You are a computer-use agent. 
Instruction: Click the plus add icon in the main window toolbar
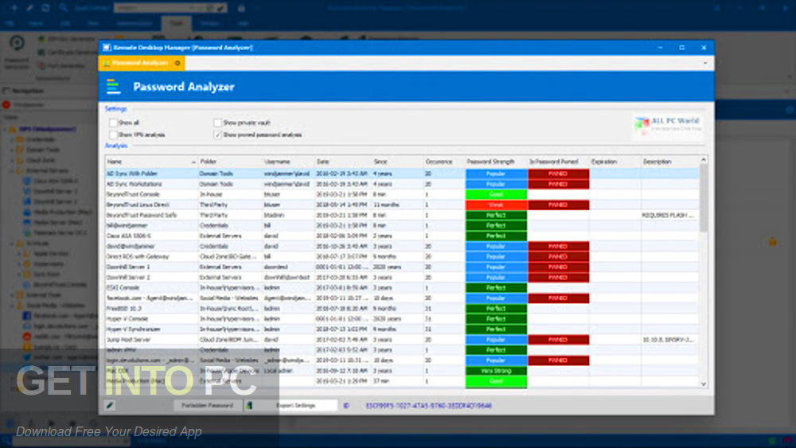pyautogui.click(x=14, y=8)
